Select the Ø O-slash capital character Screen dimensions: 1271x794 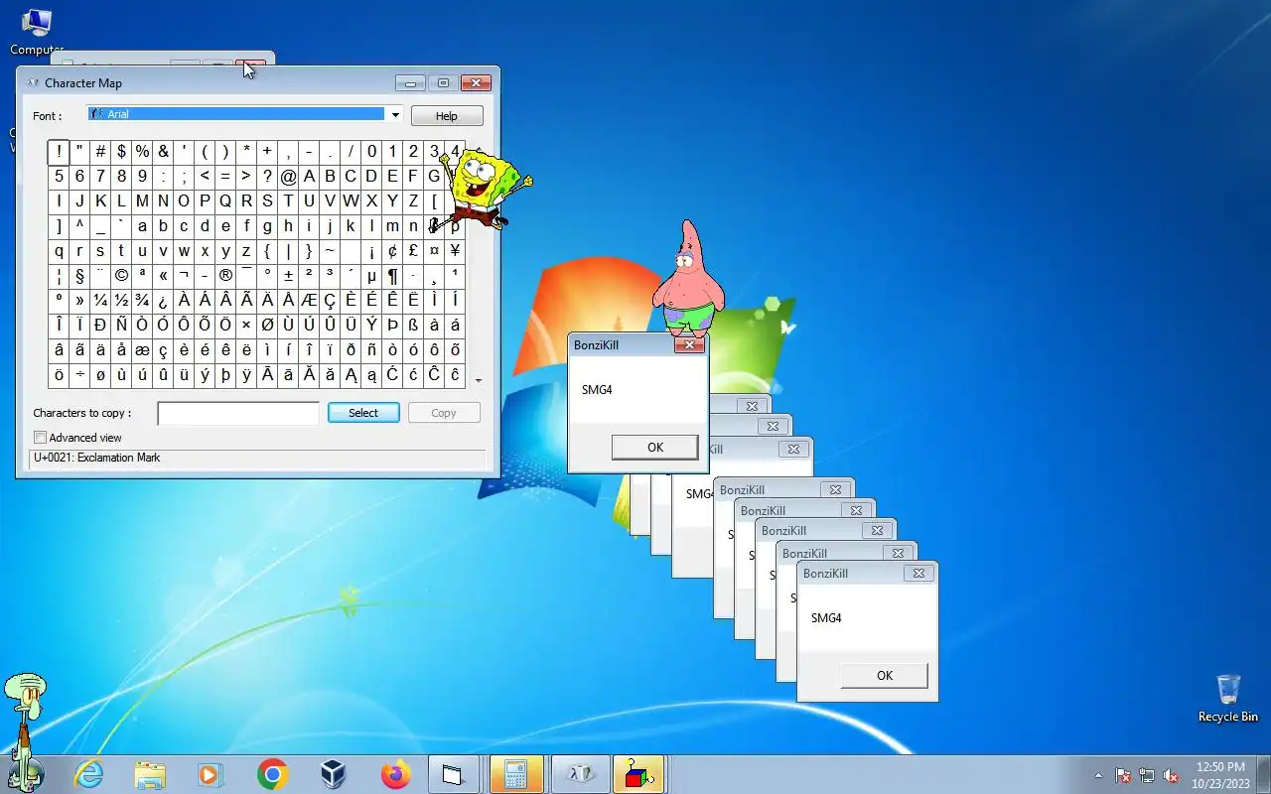point(267,326)
